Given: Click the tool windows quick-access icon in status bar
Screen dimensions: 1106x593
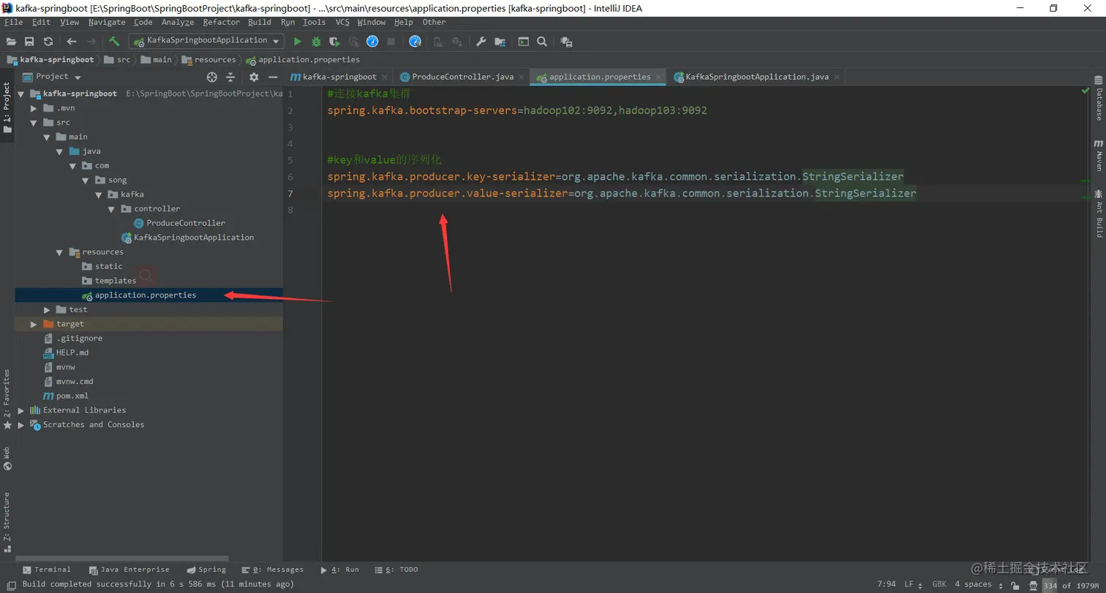Looking at the screenshot, I should (x=11, y=585).
